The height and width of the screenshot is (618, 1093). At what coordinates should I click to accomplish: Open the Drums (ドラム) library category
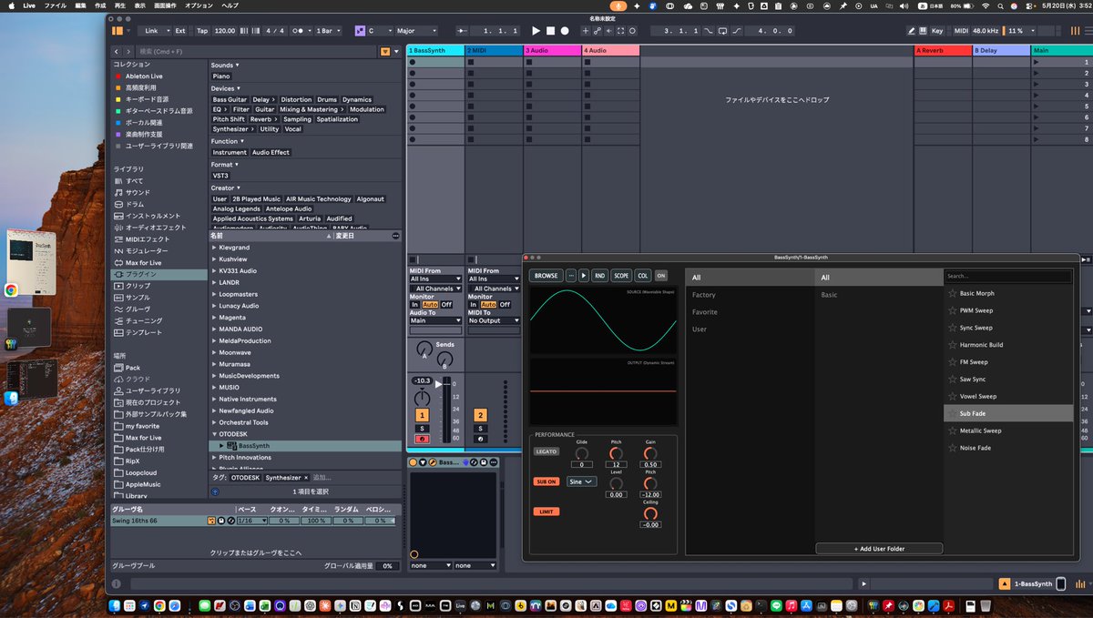pyautogui.click(x=134, y=204)
